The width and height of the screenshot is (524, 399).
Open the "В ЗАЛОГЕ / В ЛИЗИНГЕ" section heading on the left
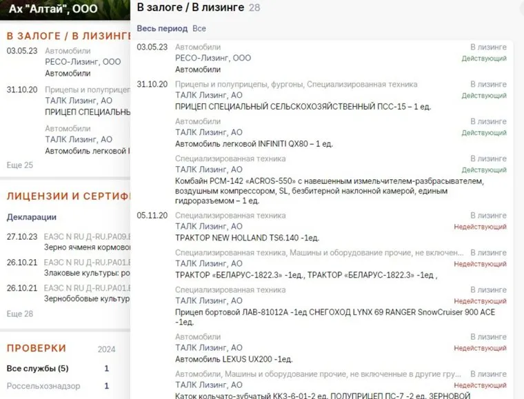coord(69,35)
